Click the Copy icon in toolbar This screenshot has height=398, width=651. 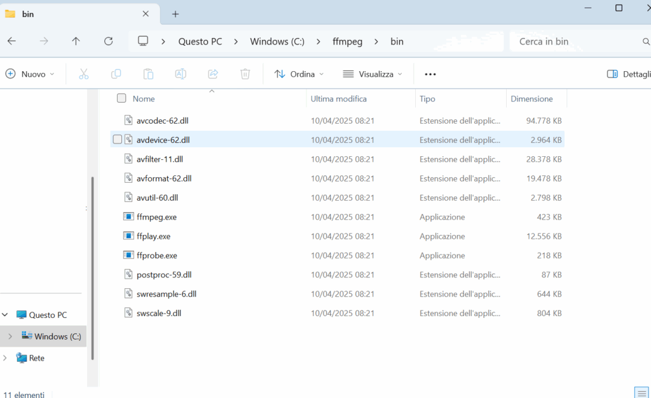tap(116, 74)
